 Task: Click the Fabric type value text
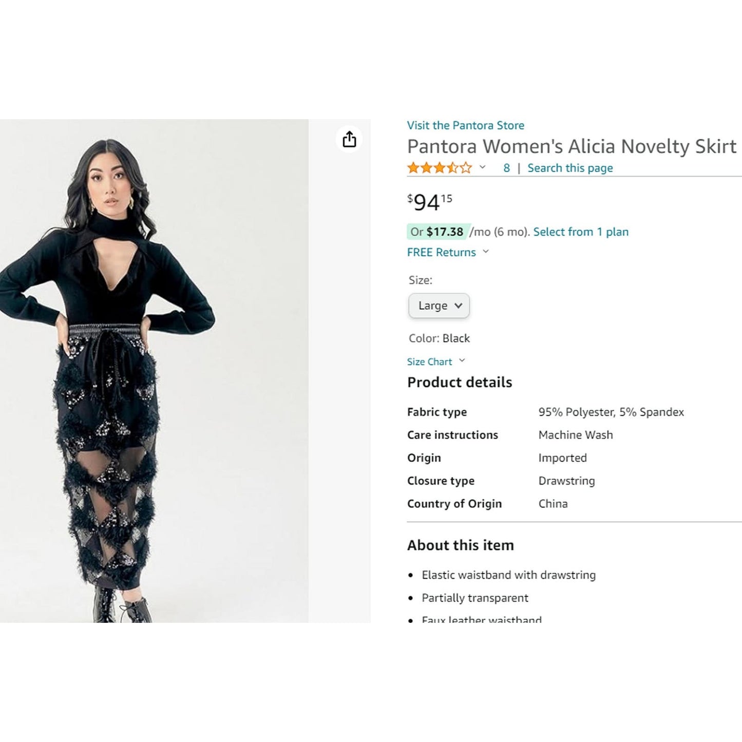pyautogui.click(x=611, y=412)
